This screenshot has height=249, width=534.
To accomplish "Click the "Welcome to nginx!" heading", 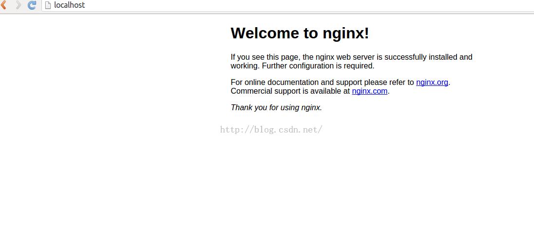I will click(x=300, y=33).
